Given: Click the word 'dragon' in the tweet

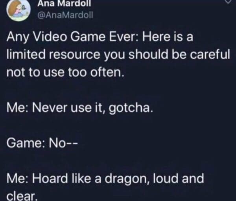Looking at the screenshot, I should pos(127,179).
